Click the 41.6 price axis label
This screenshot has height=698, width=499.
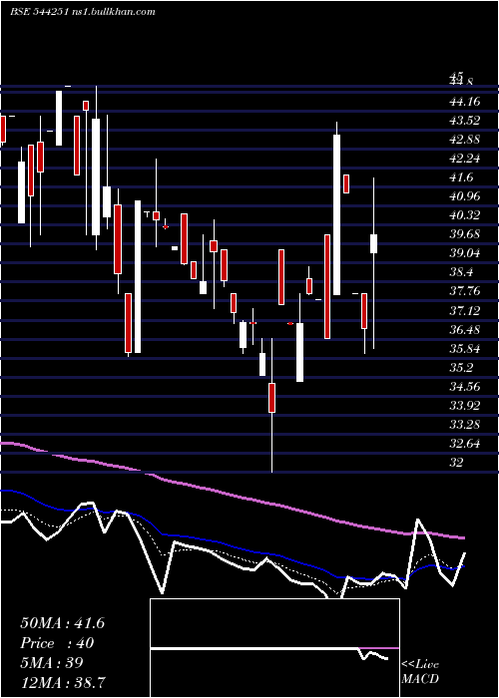[461, 177]
